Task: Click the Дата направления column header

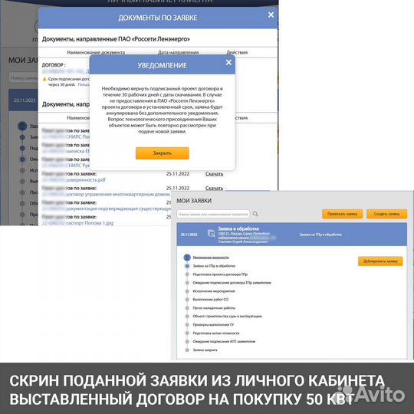Action: 178,52
